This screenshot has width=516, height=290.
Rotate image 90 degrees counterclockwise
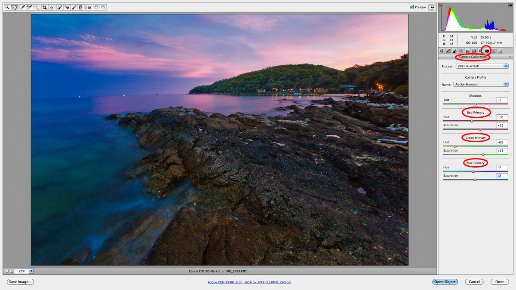[96, 7]
